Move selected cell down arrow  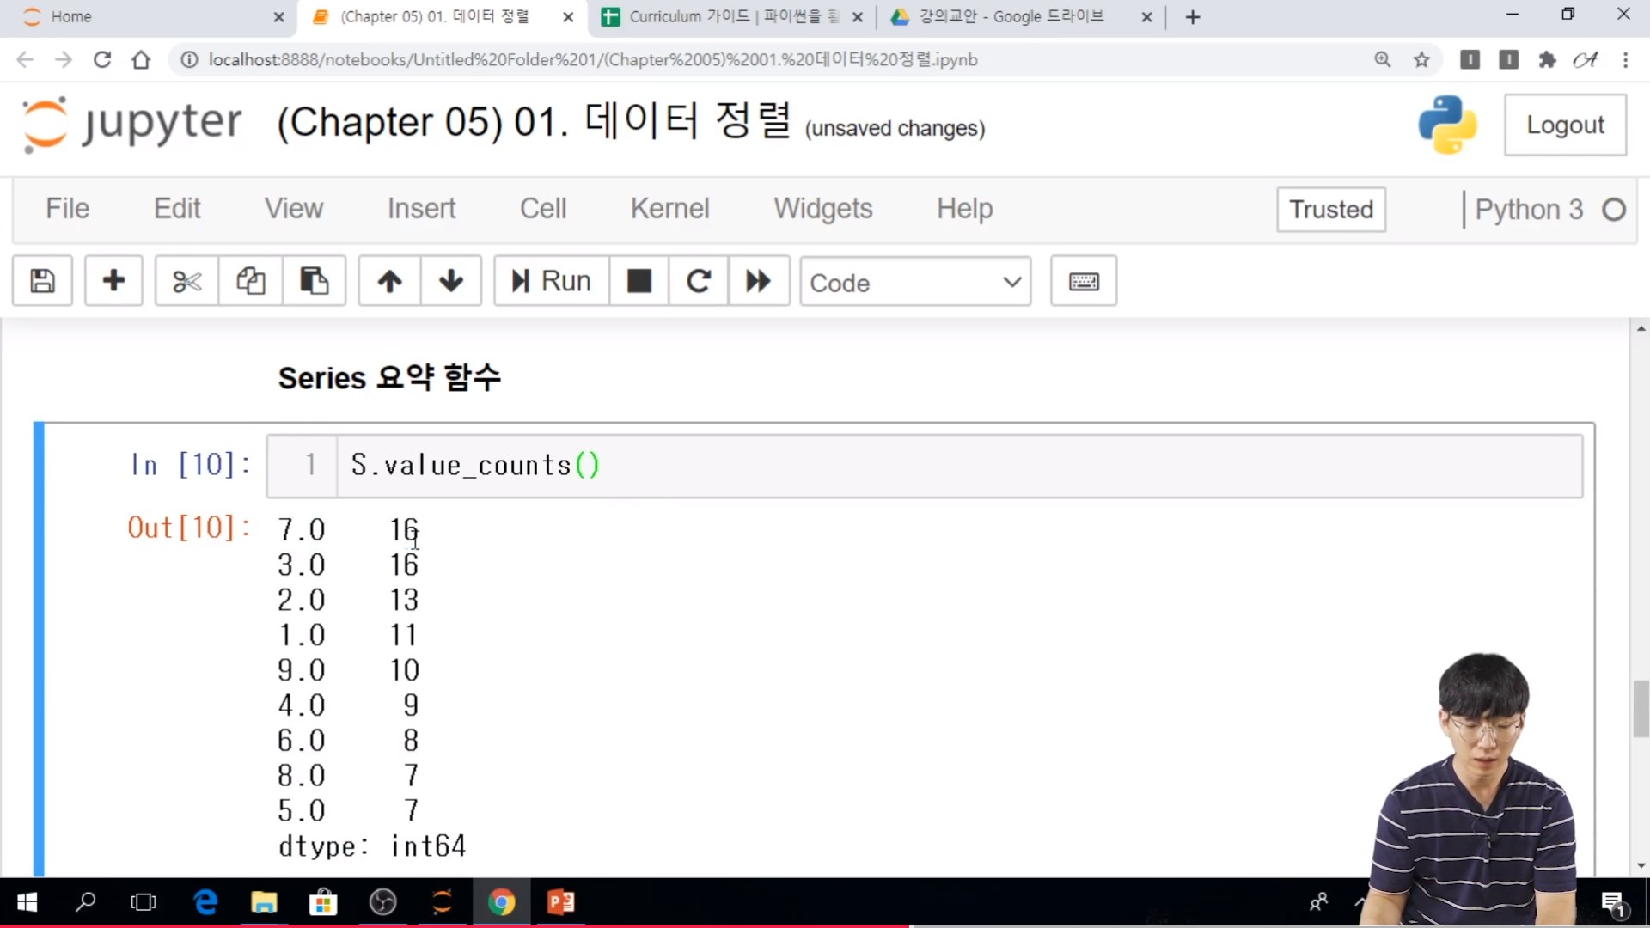[x=451, y=281]
